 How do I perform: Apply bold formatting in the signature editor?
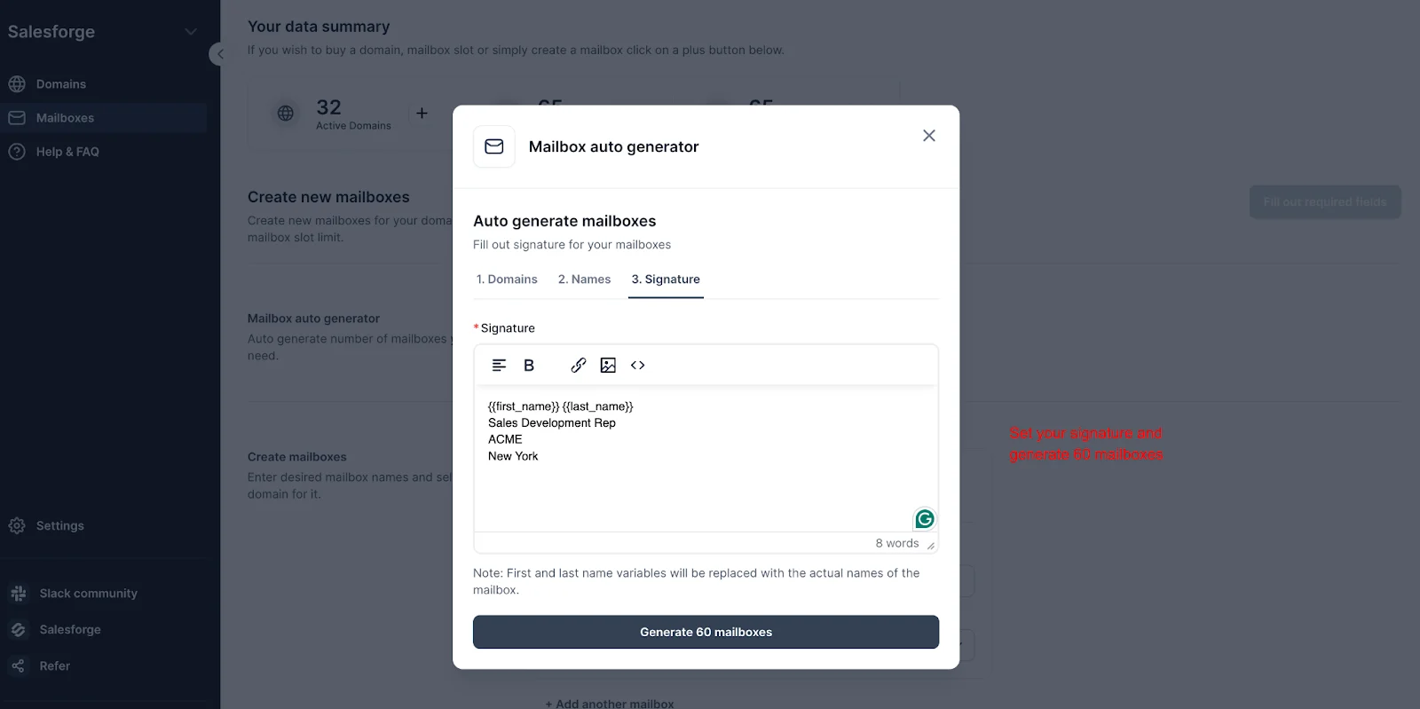click(x=528, y=365)
